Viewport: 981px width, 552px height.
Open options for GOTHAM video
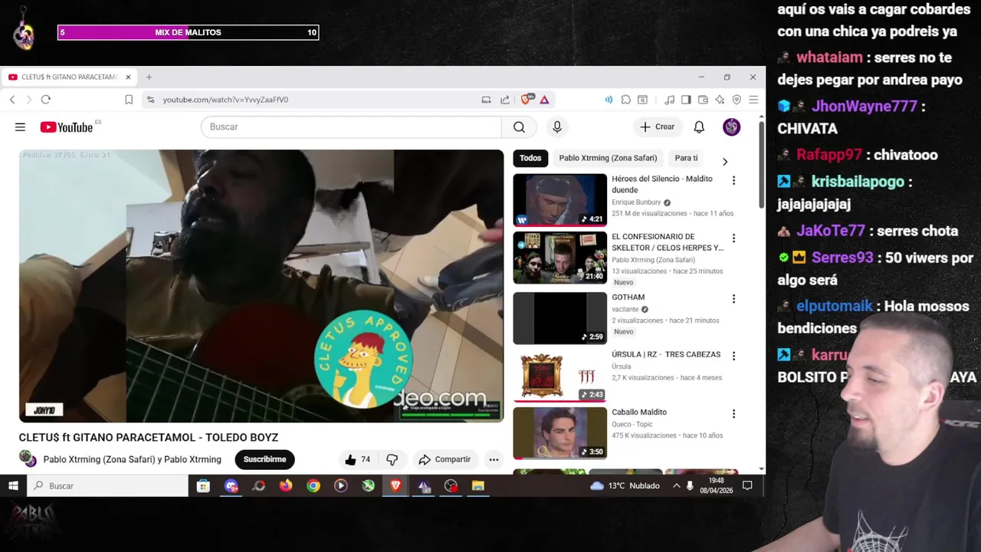[x=733, y=299]
